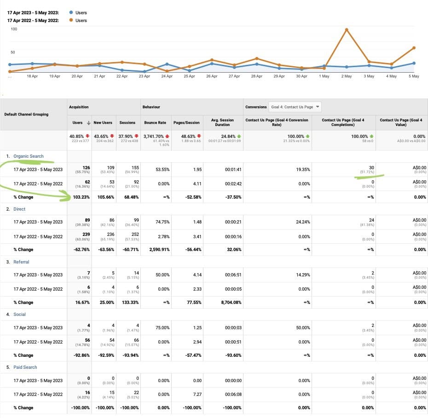Click the sort arrow beside Users header
The image size is (428, 418).
click(x=88, y=123)
